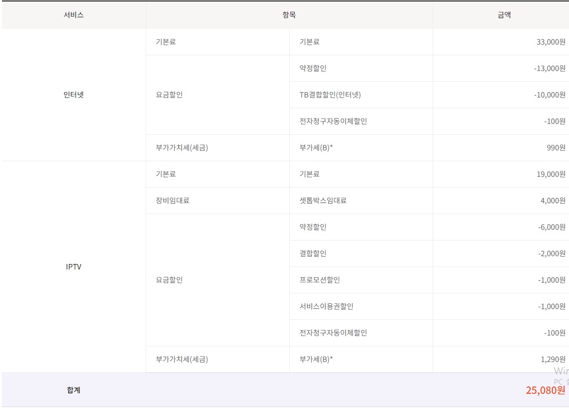Click the 4,000원 rental fee amount

(x=553, y=201)
